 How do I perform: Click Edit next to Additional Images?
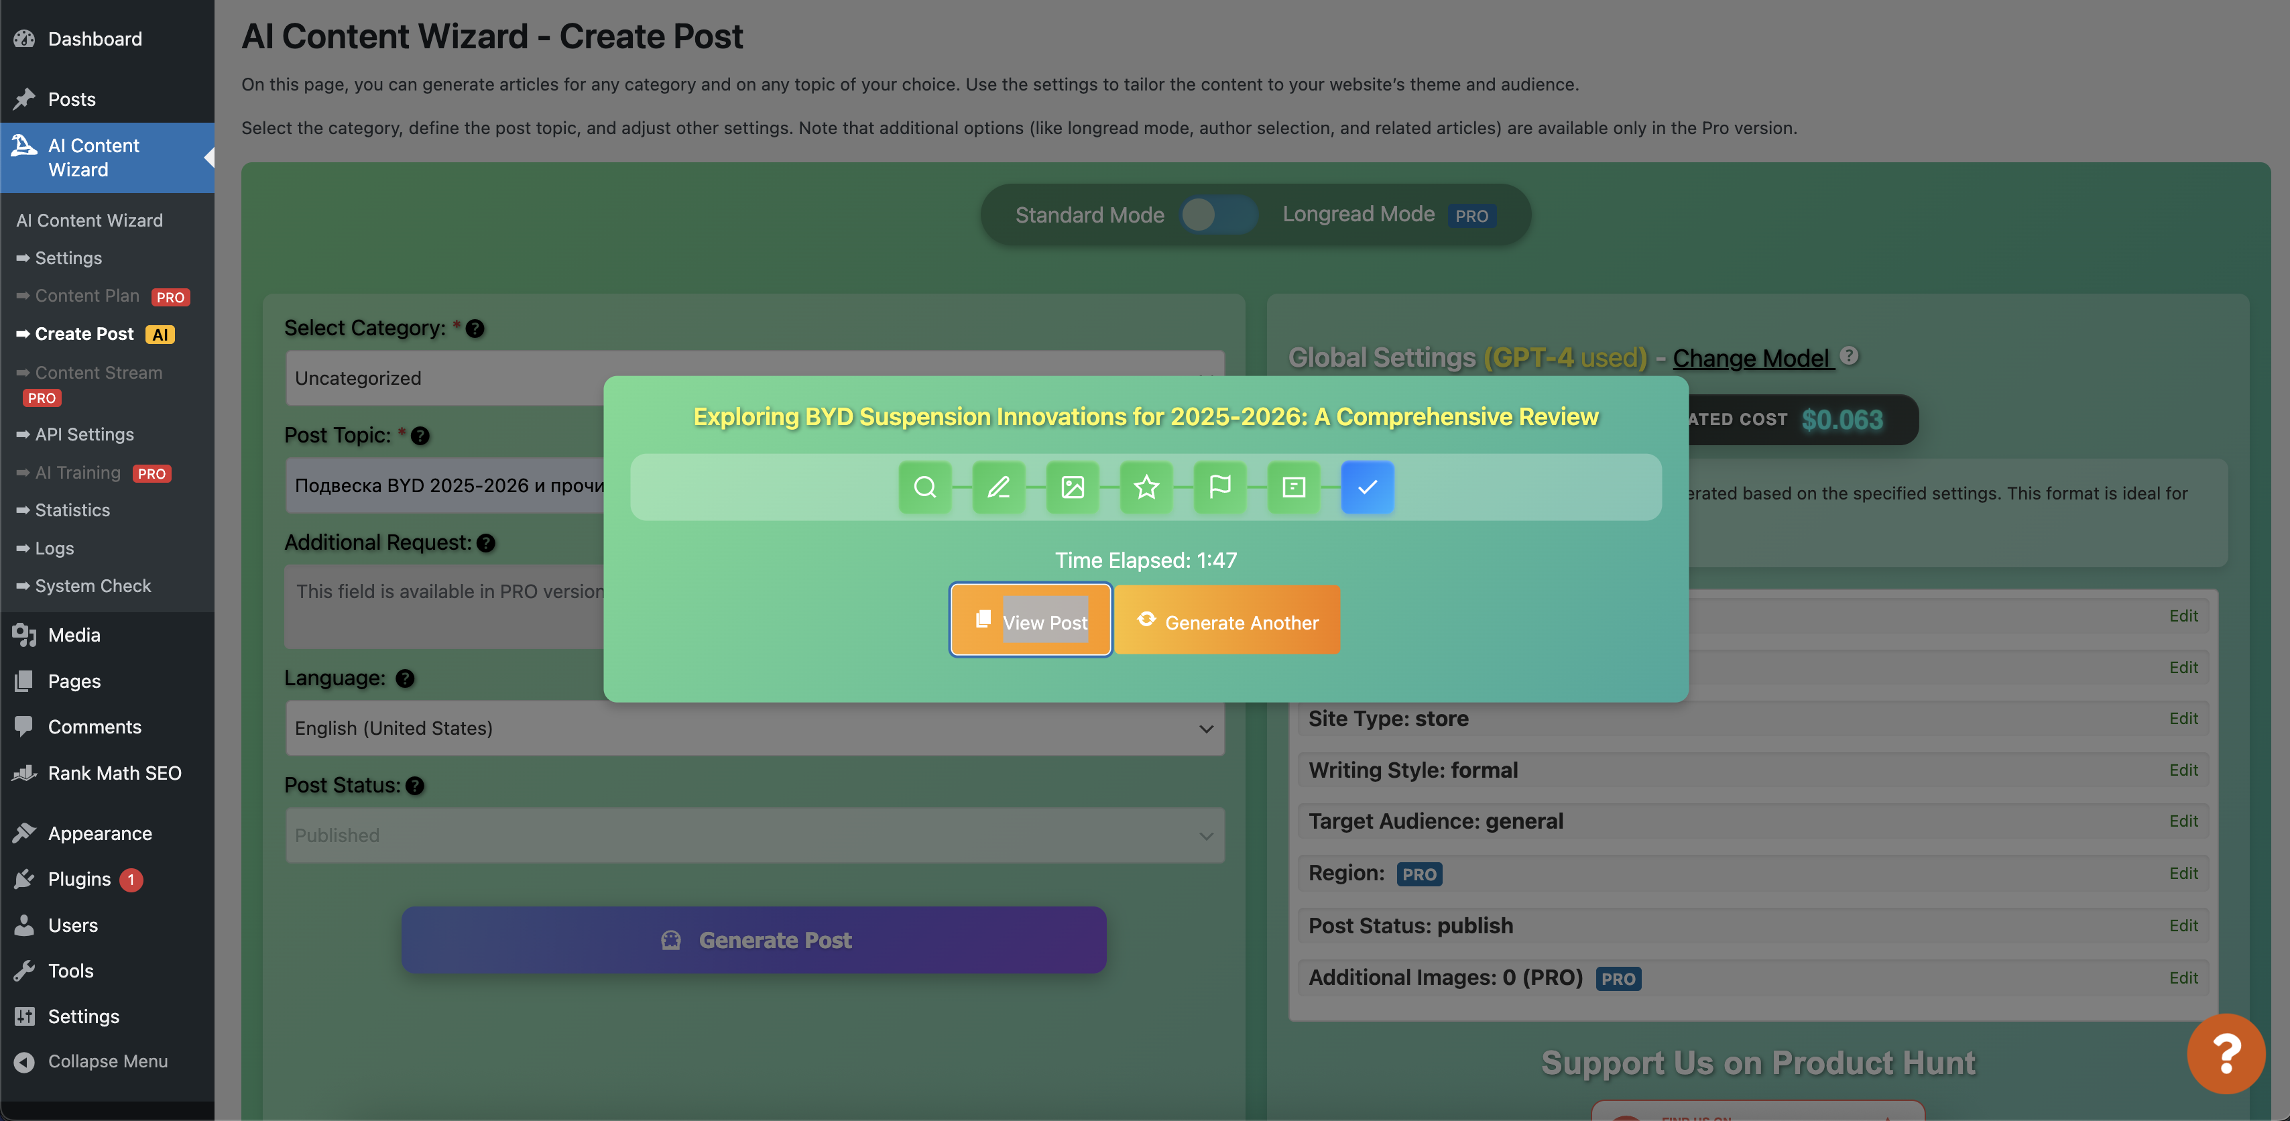[x=2183, y=978]
